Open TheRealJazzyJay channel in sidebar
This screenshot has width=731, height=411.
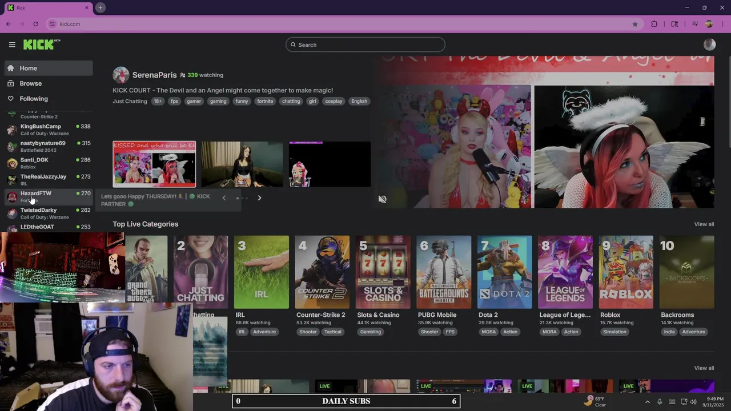point(49,180)
